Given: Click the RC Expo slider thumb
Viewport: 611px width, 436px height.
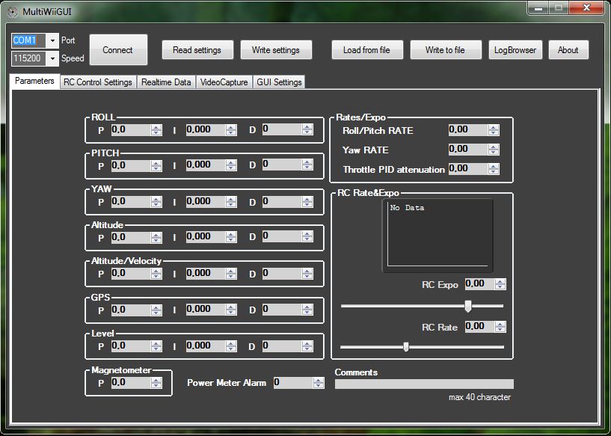Looking at the screenshot, I should tap(468, 306).
